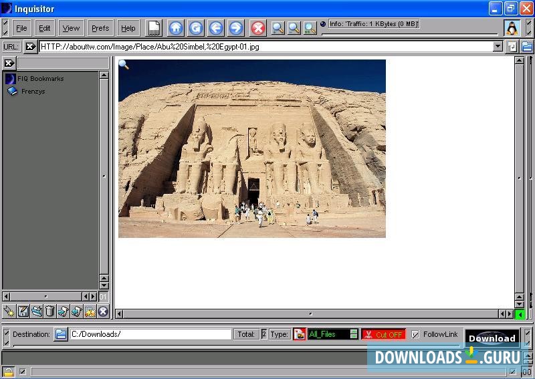Image resolution: width=535 pixels, height=379 pixels.
Task: Click the blue folder bookmark toolbar icon
Action: click(37, 311)
